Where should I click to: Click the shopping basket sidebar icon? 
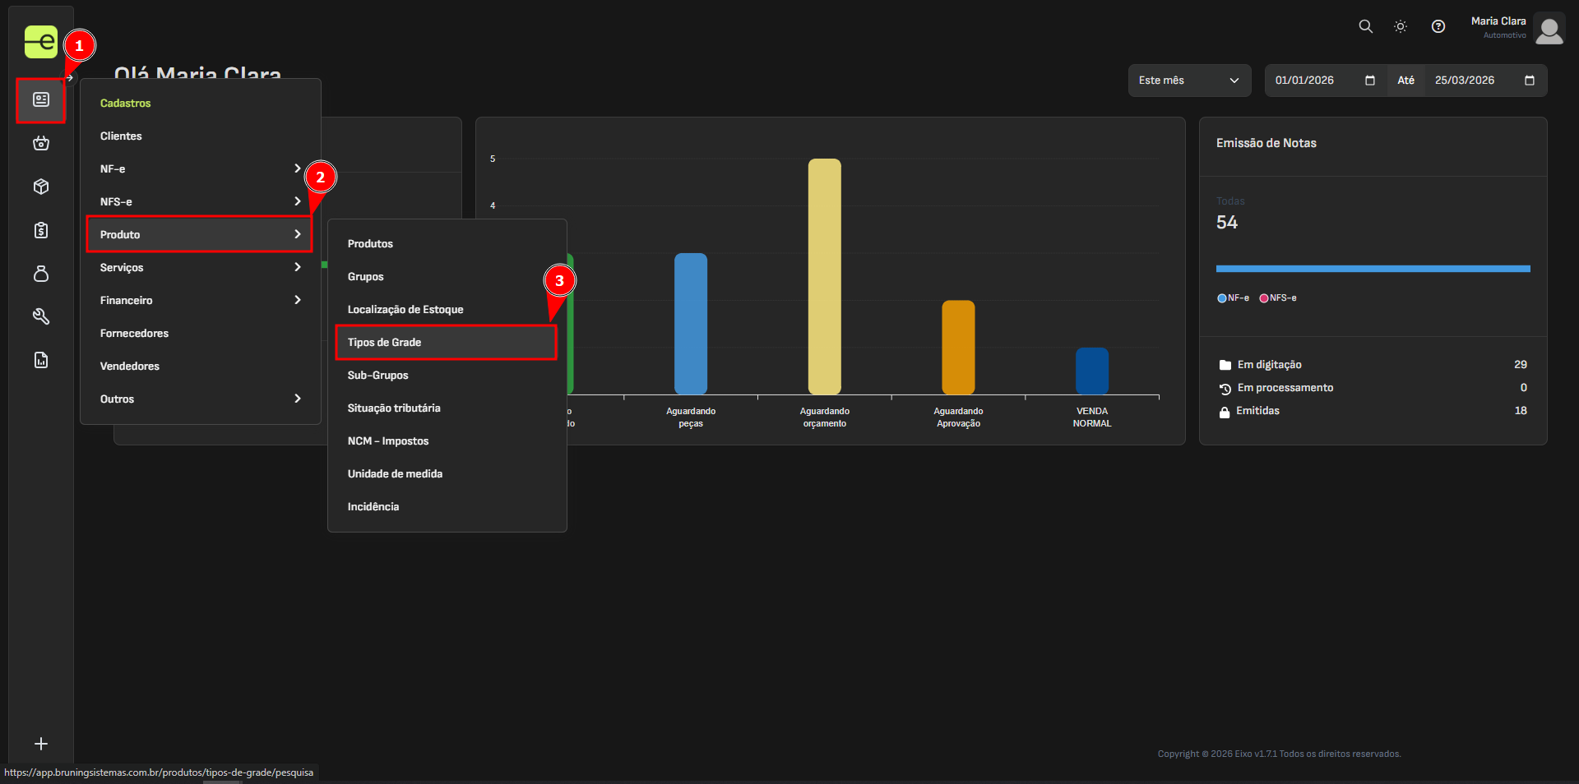coord(41,144)
